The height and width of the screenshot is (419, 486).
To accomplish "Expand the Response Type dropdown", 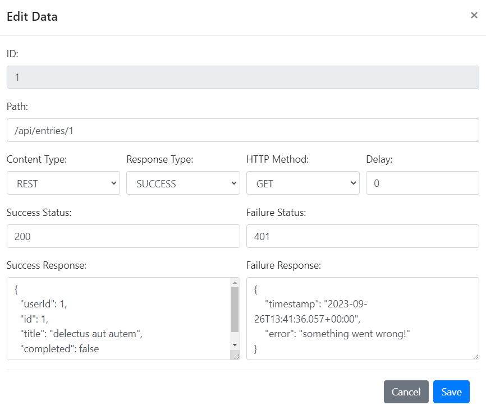I will [183, 183].
